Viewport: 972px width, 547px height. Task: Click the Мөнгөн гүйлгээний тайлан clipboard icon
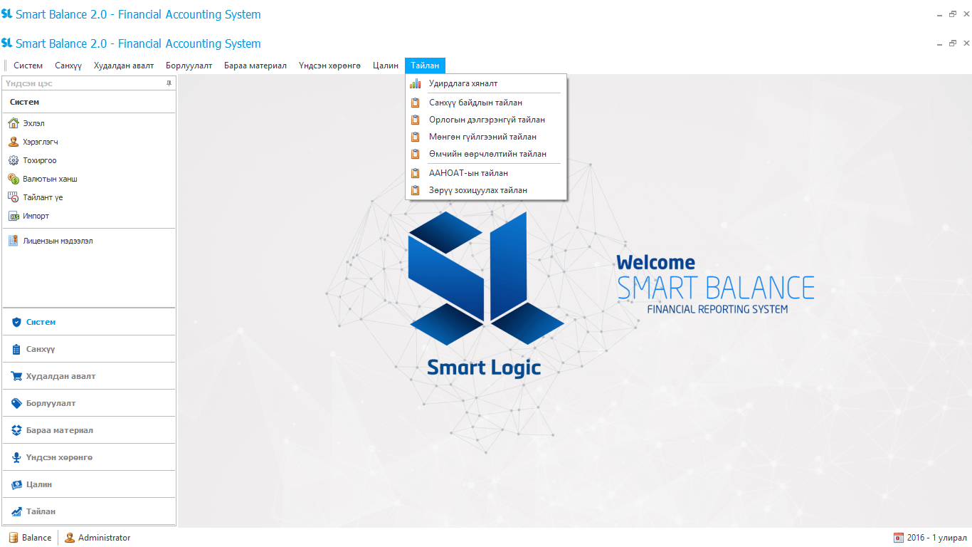click(415, 137)
